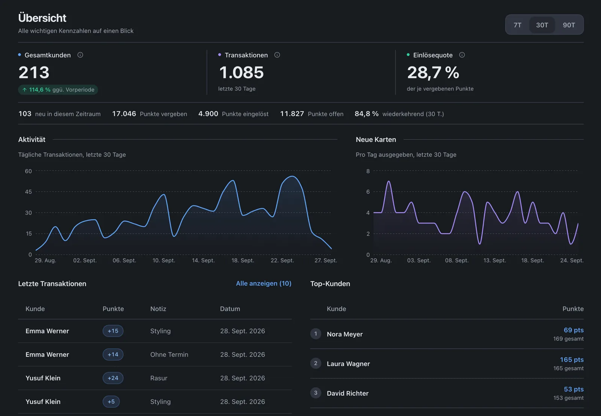Select the Notiz column header
601x416 pixels.
coord(158,309)
